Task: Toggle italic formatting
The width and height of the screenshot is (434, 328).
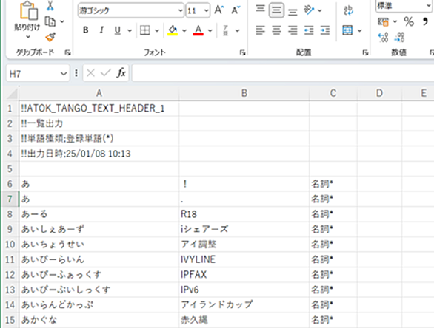Action: (x=101, y=30)
